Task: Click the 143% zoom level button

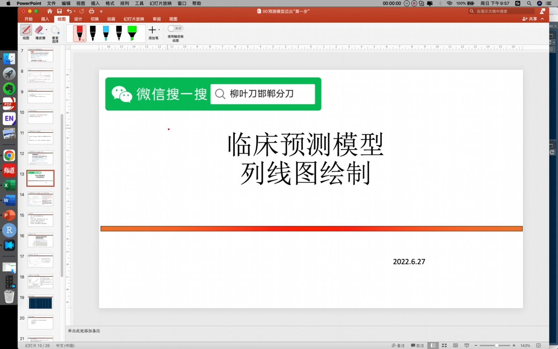Action: 525,345
